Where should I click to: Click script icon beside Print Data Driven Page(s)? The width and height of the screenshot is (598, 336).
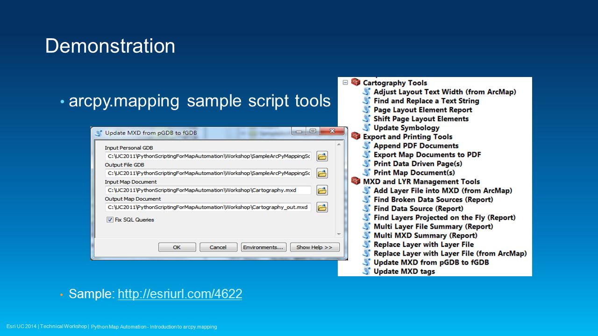pos(367,163)
